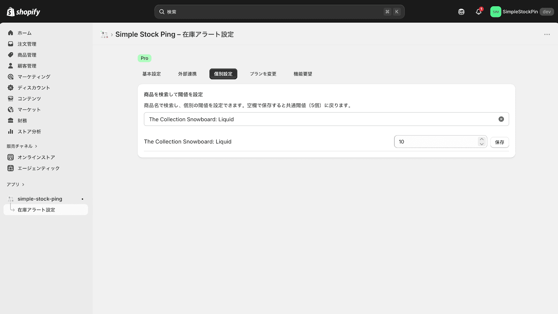Screen dimensions: 558x314
Task: Open 注文管理 orders icon
Action: [x=10, y=44]
